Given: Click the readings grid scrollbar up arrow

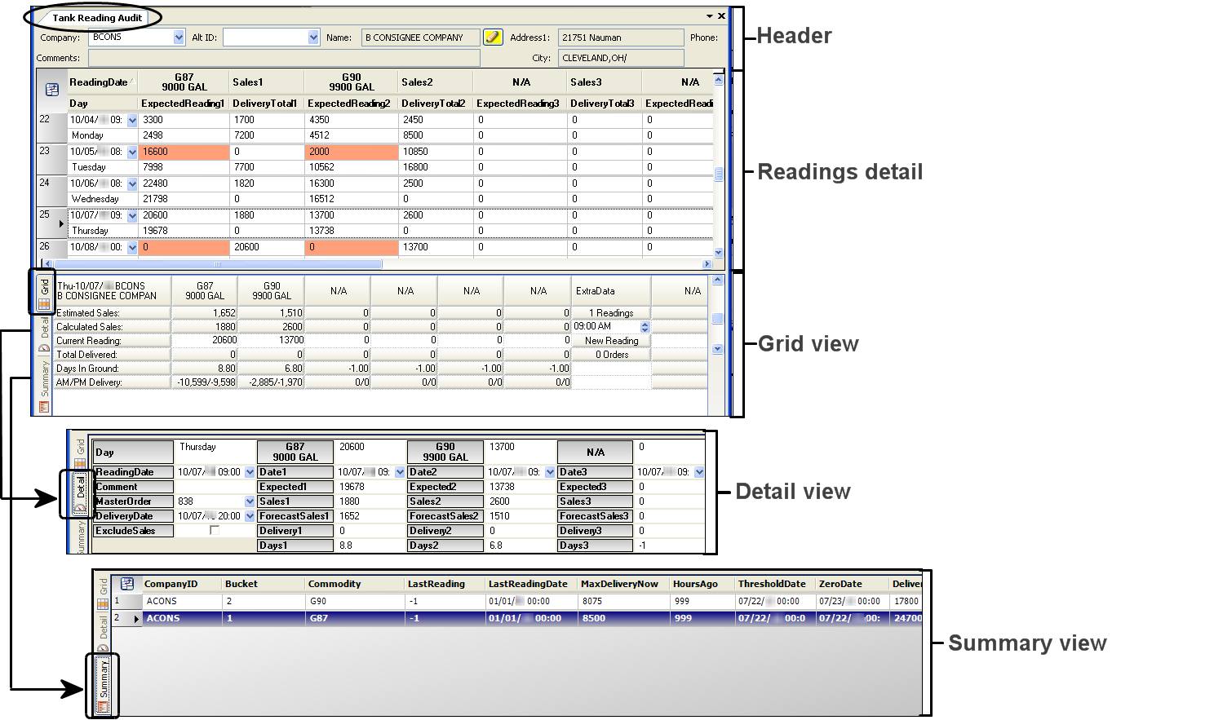Looking at the screenshot, I should coord(719,80).
